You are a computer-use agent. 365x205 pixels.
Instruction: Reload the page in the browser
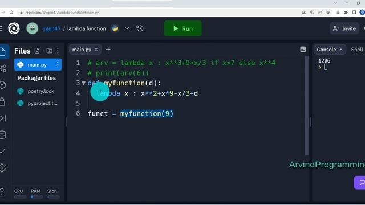pos(11,13)
